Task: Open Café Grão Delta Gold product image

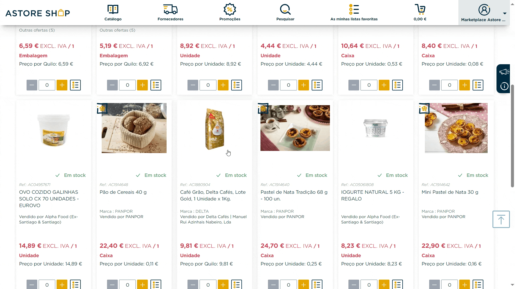Action: (x=215, y=129)
